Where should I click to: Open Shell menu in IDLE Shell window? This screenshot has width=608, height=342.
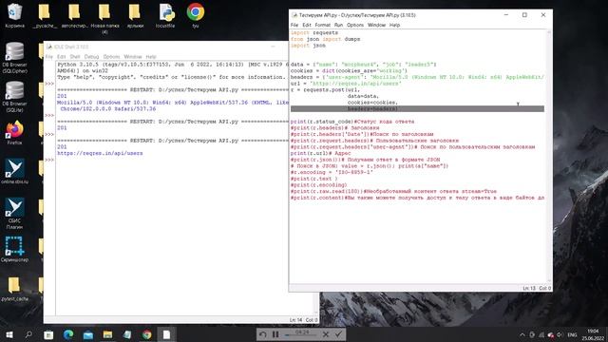[x=75, y=57]
